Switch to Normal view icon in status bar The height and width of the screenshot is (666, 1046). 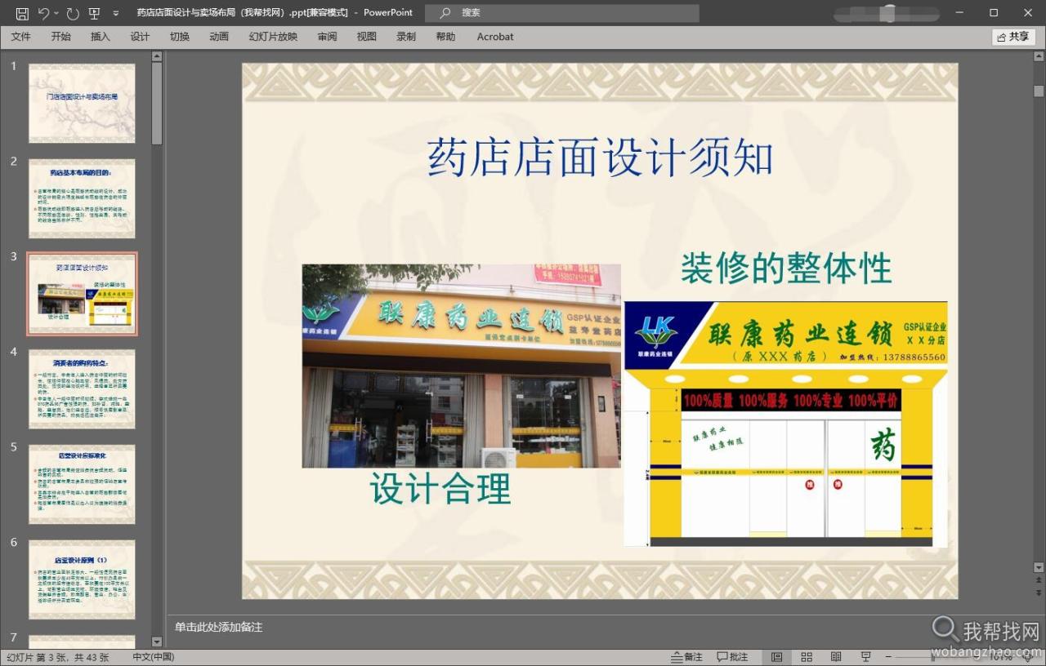[776, 657]
